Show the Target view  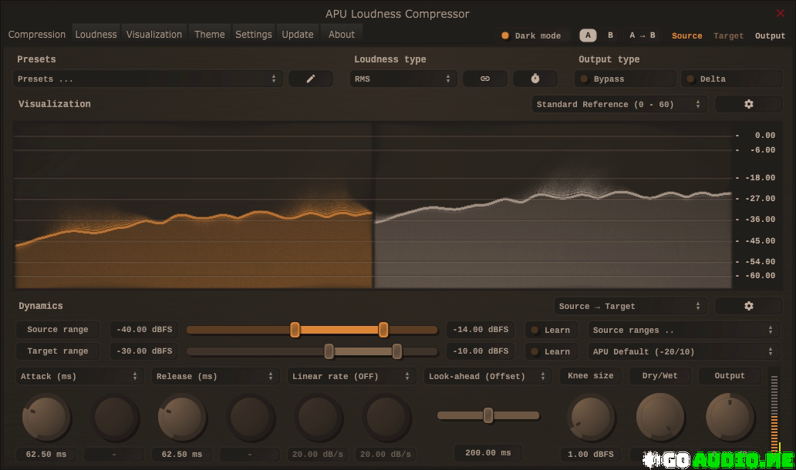tap(728, 35)
